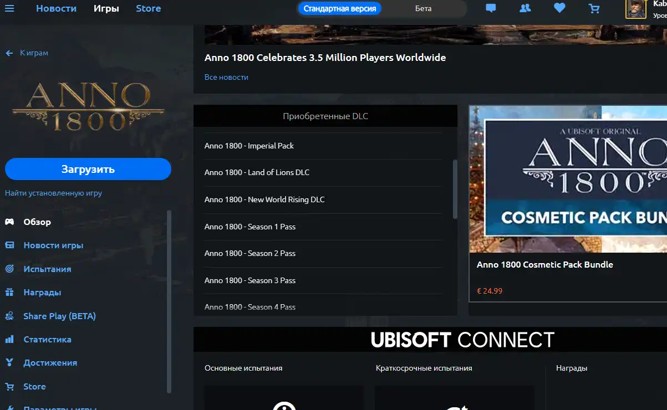Select Новости игры in the sidebar

point(53,245)
